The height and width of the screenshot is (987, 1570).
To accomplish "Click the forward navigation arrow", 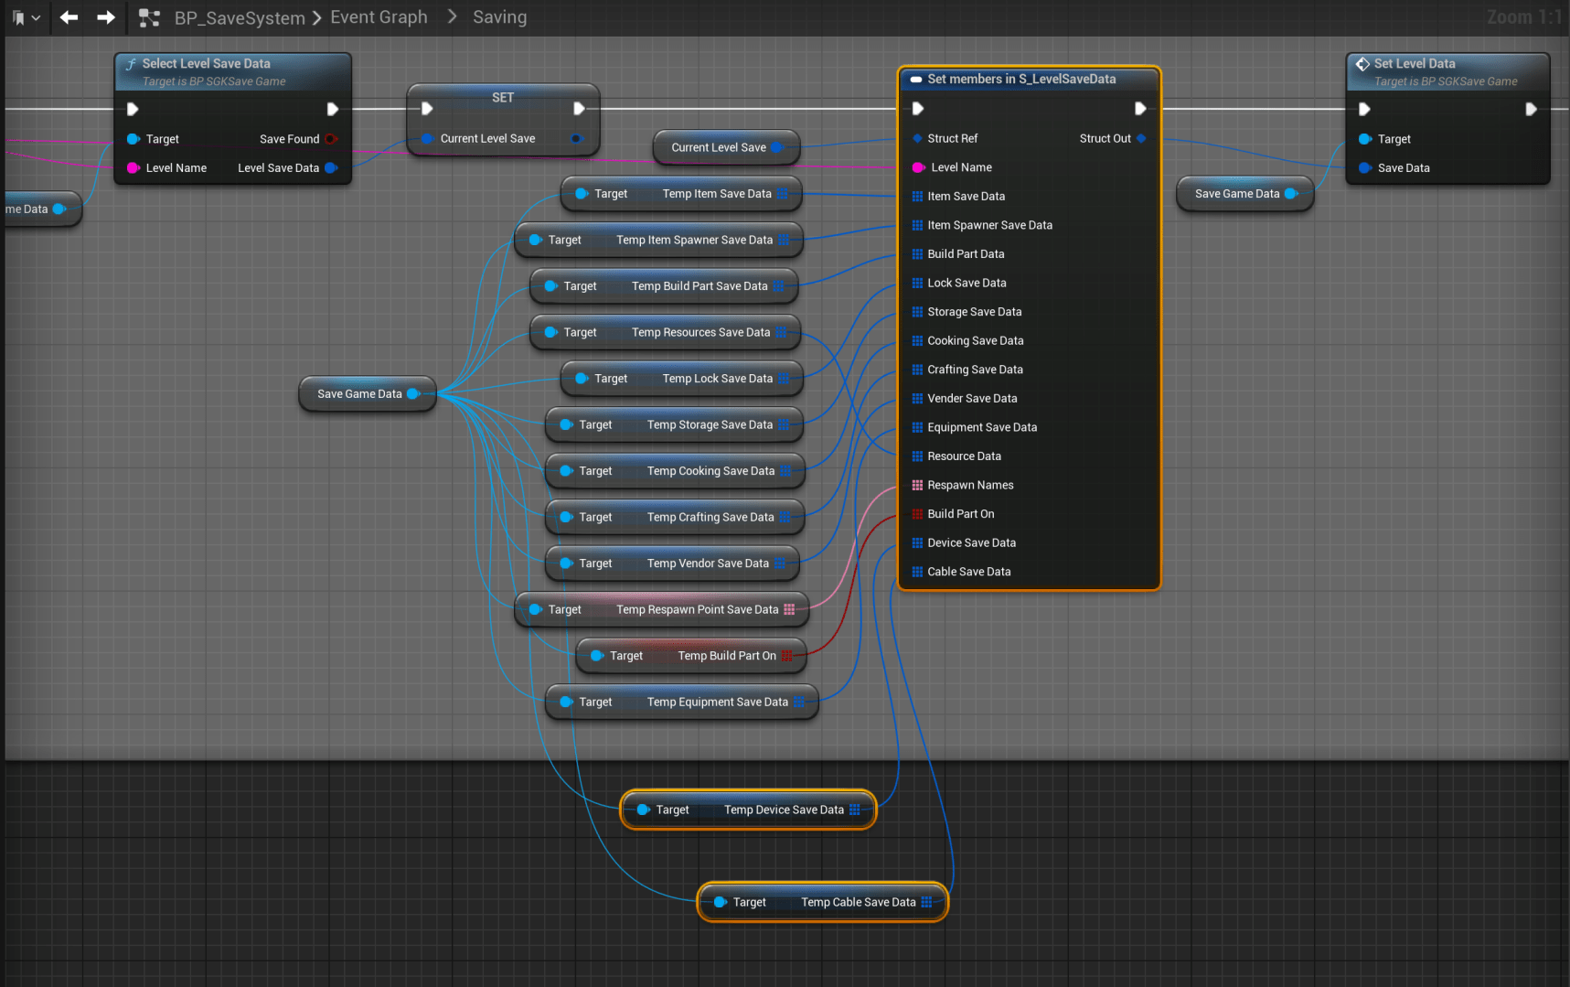I will [x=106, y=17].
